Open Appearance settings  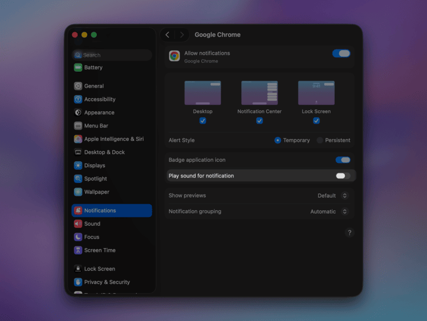(112, 112)
